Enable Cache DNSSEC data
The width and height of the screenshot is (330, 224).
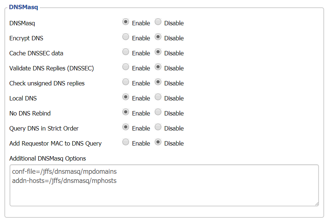click(x=126, y=52)
